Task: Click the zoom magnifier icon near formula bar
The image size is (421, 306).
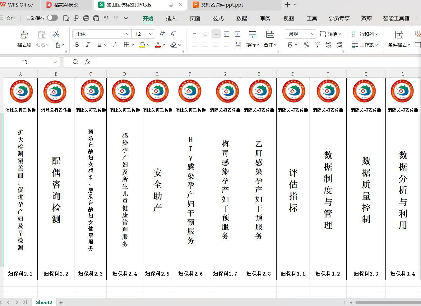Action: pyautogui.click(x=75, y=62)
